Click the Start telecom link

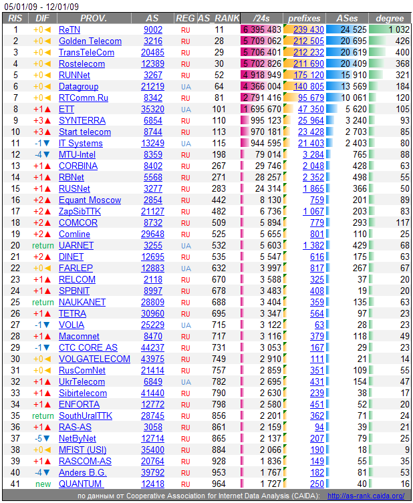click(x=85, y=132)
